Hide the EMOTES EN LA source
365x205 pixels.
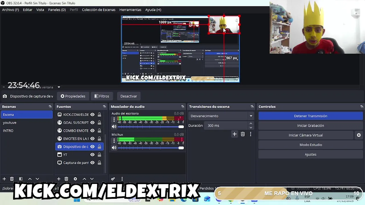click(92, 139)
